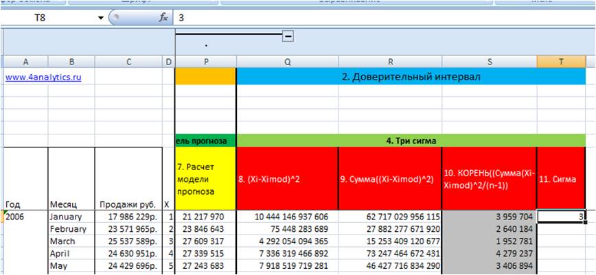Click the sales value 23 571 965р.
596x275 pixels.
tap(129, 229)
